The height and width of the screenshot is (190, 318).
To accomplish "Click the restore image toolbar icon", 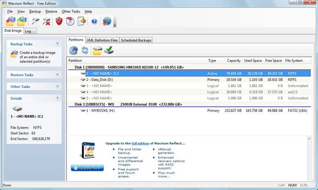I will pyautogui.click(x=22, y=22).
